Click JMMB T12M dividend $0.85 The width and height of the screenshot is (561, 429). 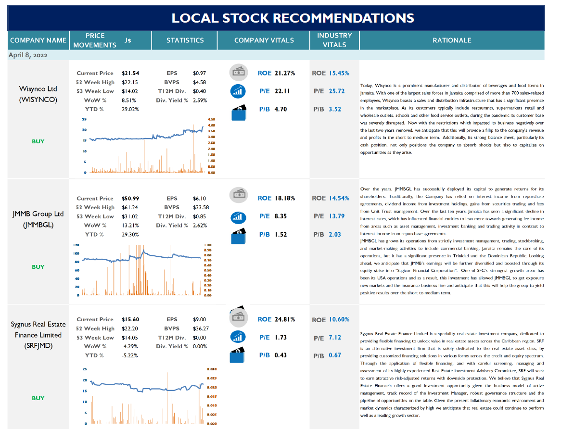(199, 216)
